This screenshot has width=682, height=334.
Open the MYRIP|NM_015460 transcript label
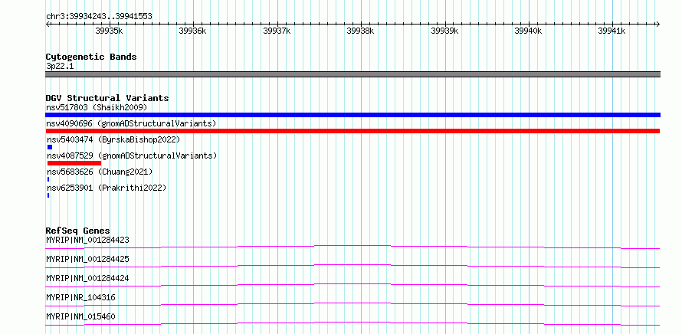(x=80, y=316)
